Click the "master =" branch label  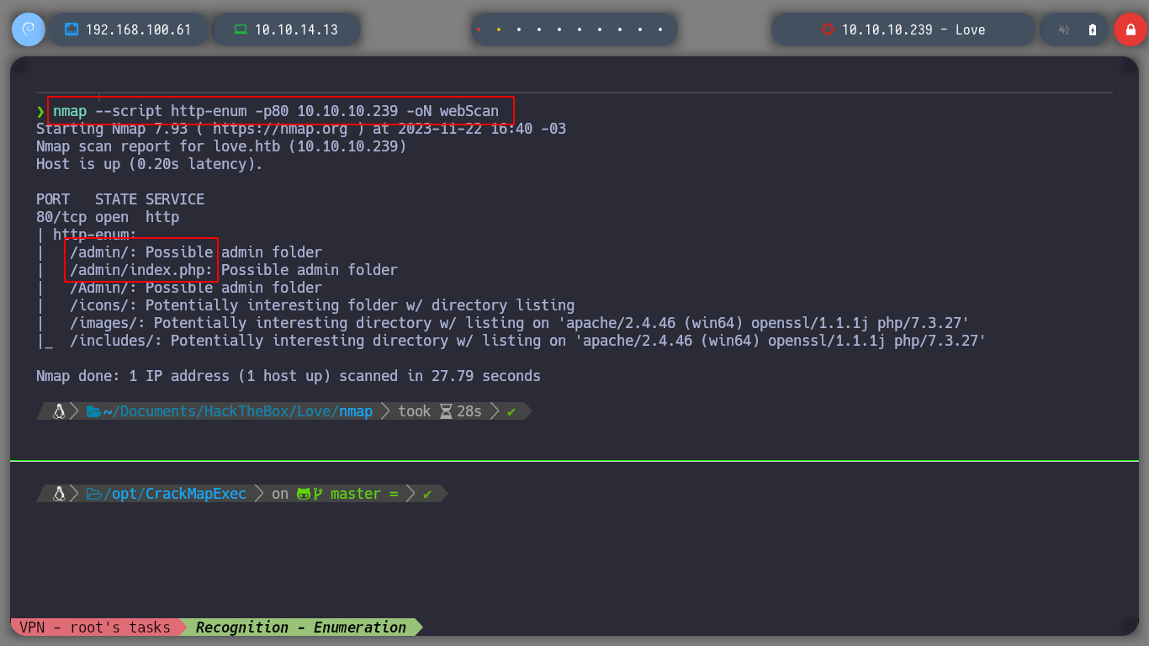point(364,494)
